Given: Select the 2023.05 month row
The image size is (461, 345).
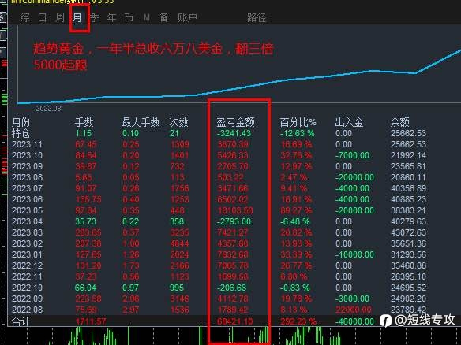Looking at the screenshot, I should 219,210.
